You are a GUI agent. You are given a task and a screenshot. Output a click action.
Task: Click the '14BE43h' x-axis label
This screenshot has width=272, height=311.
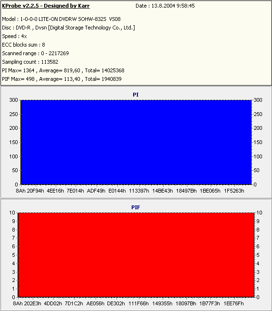point(163,191)
